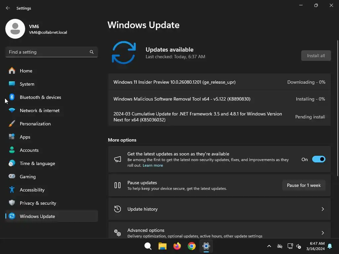Click the Downloading - 0% status
The image size is (339, 254).
click(x=306, y=82)
